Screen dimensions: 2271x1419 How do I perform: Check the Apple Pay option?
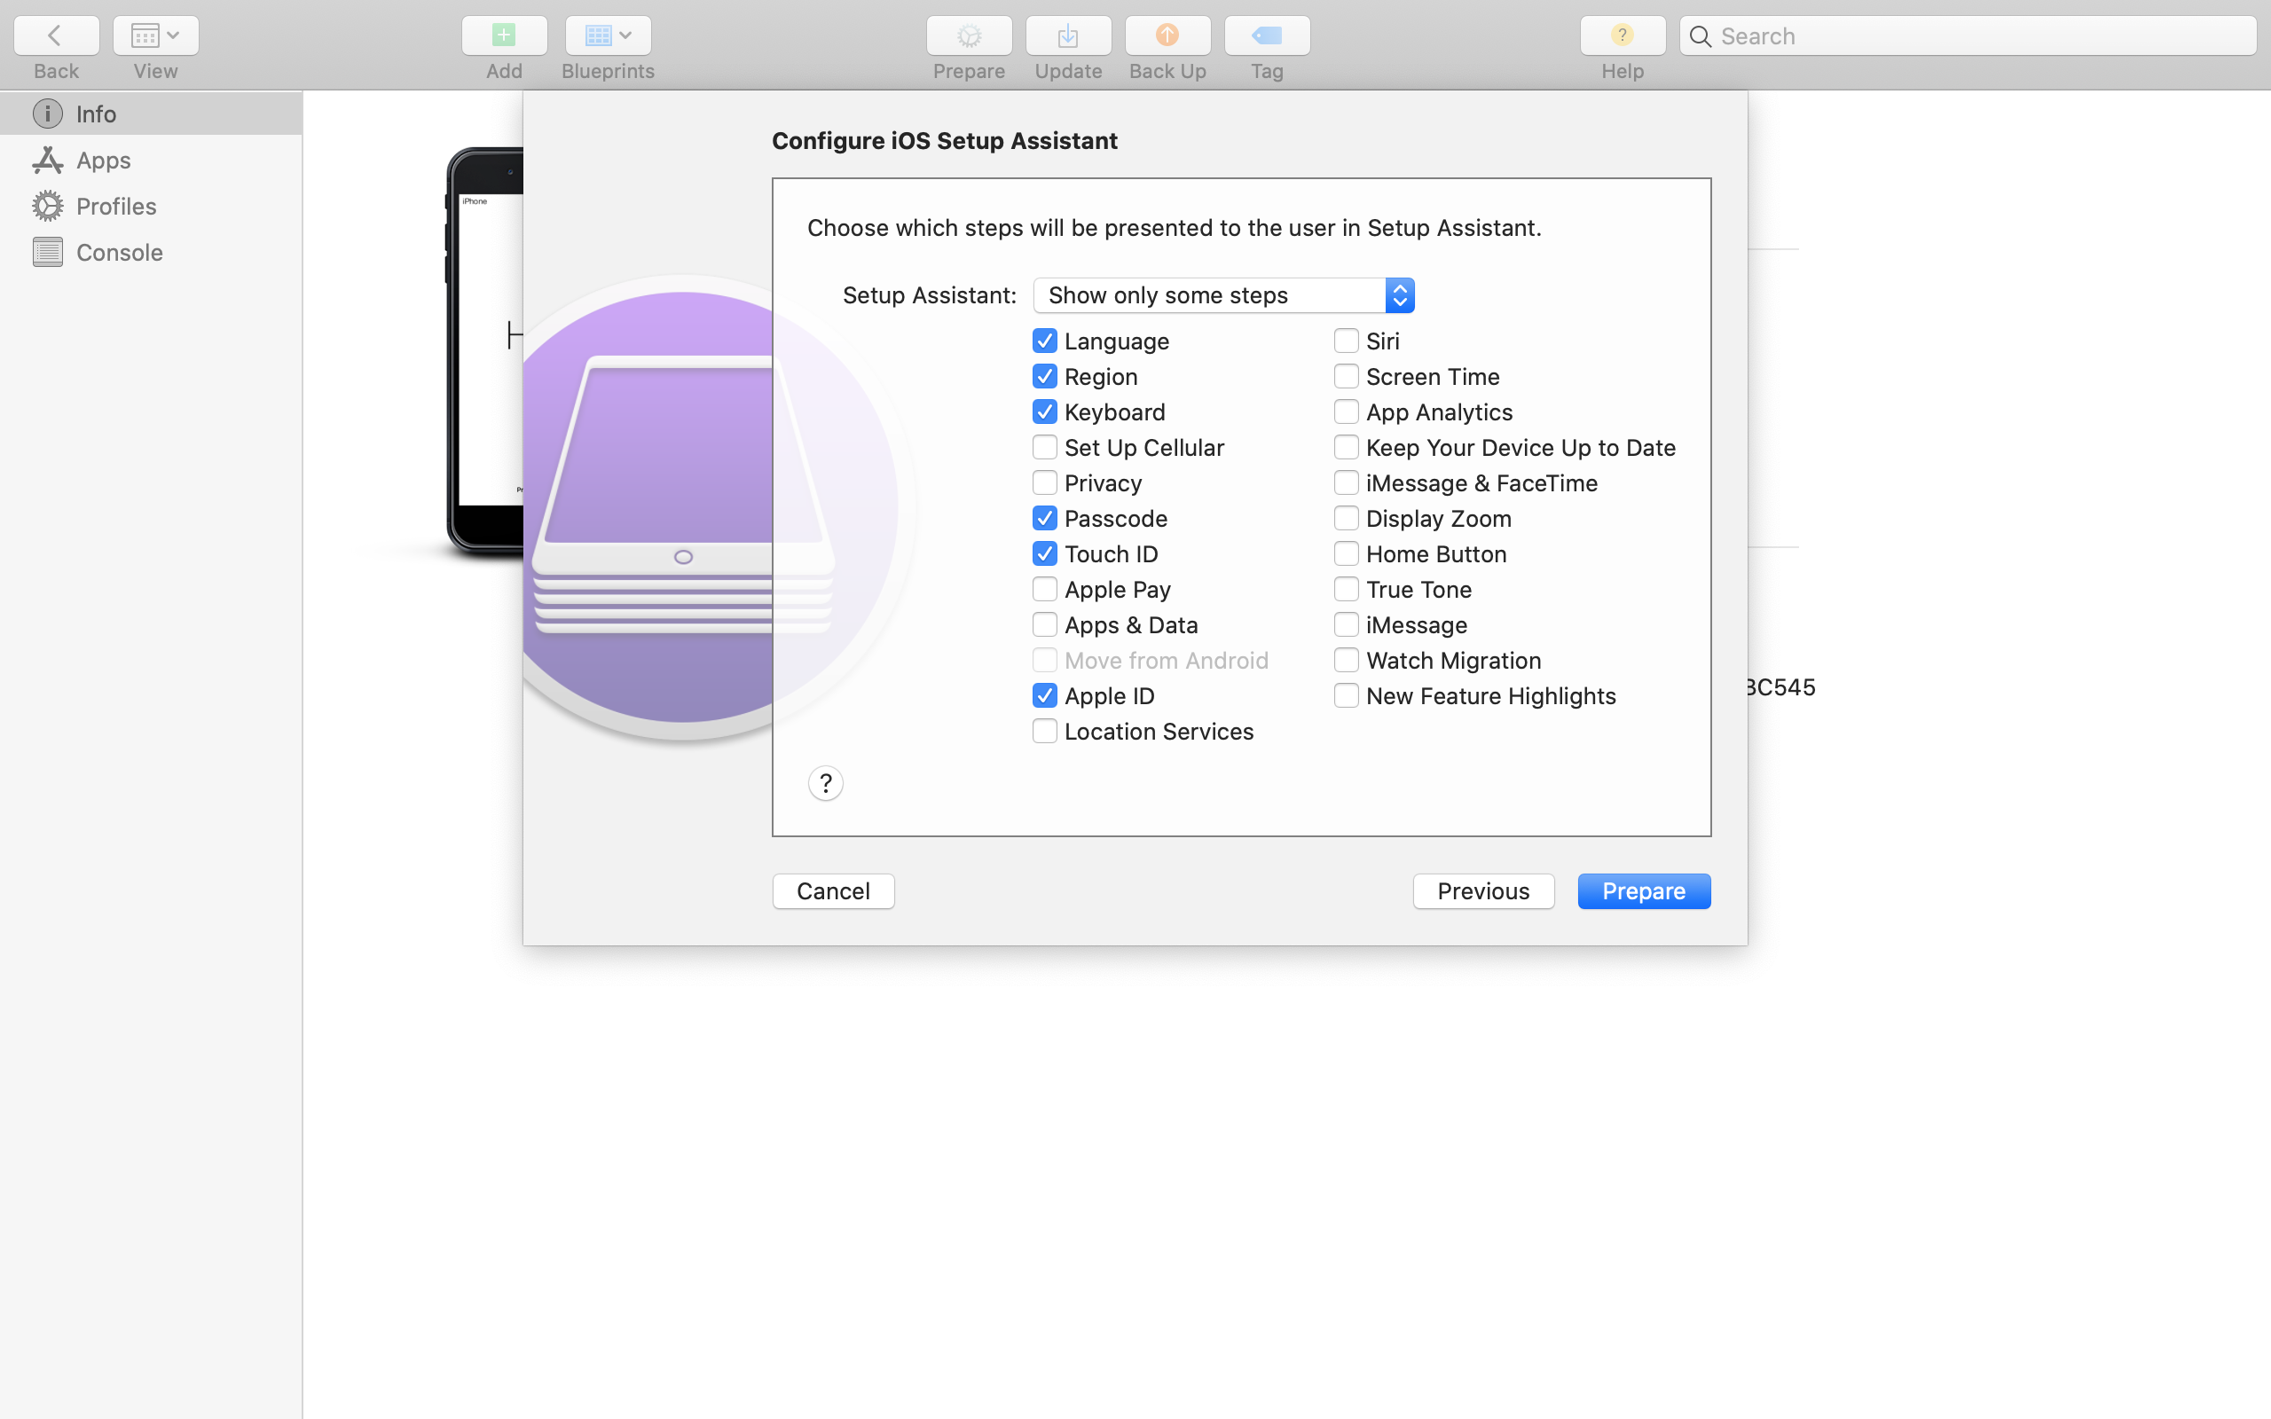click(1044, 588)
